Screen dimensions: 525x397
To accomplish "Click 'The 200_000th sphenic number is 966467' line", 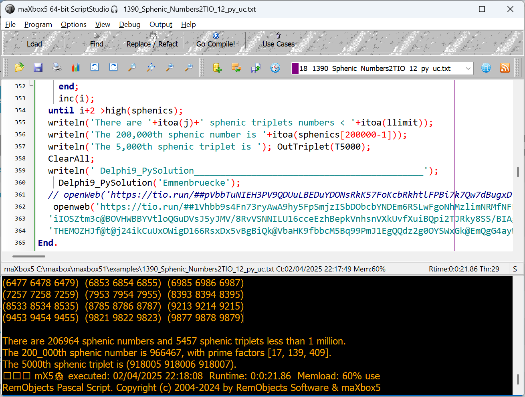I will 167,352.
